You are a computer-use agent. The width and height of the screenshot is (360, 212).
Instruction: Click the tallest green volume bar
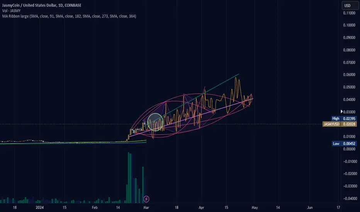coord(129,178)
